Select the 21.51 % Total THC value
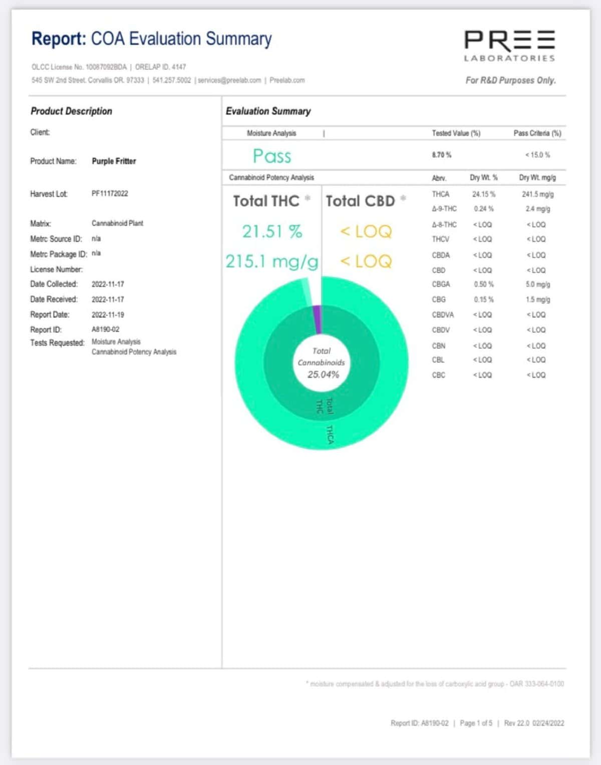Image resolution: width=601 pixels, height=765 pixels. pyautogui.click(x=272, y=231)
